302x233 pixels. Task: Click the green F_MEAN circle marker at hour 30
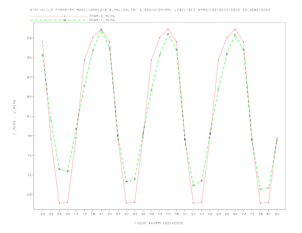pos(126,182)
